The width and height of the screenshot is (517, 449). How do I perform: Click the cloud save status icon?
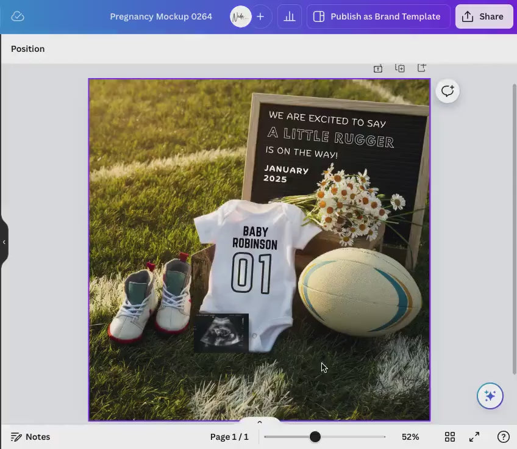coord(18,16)
